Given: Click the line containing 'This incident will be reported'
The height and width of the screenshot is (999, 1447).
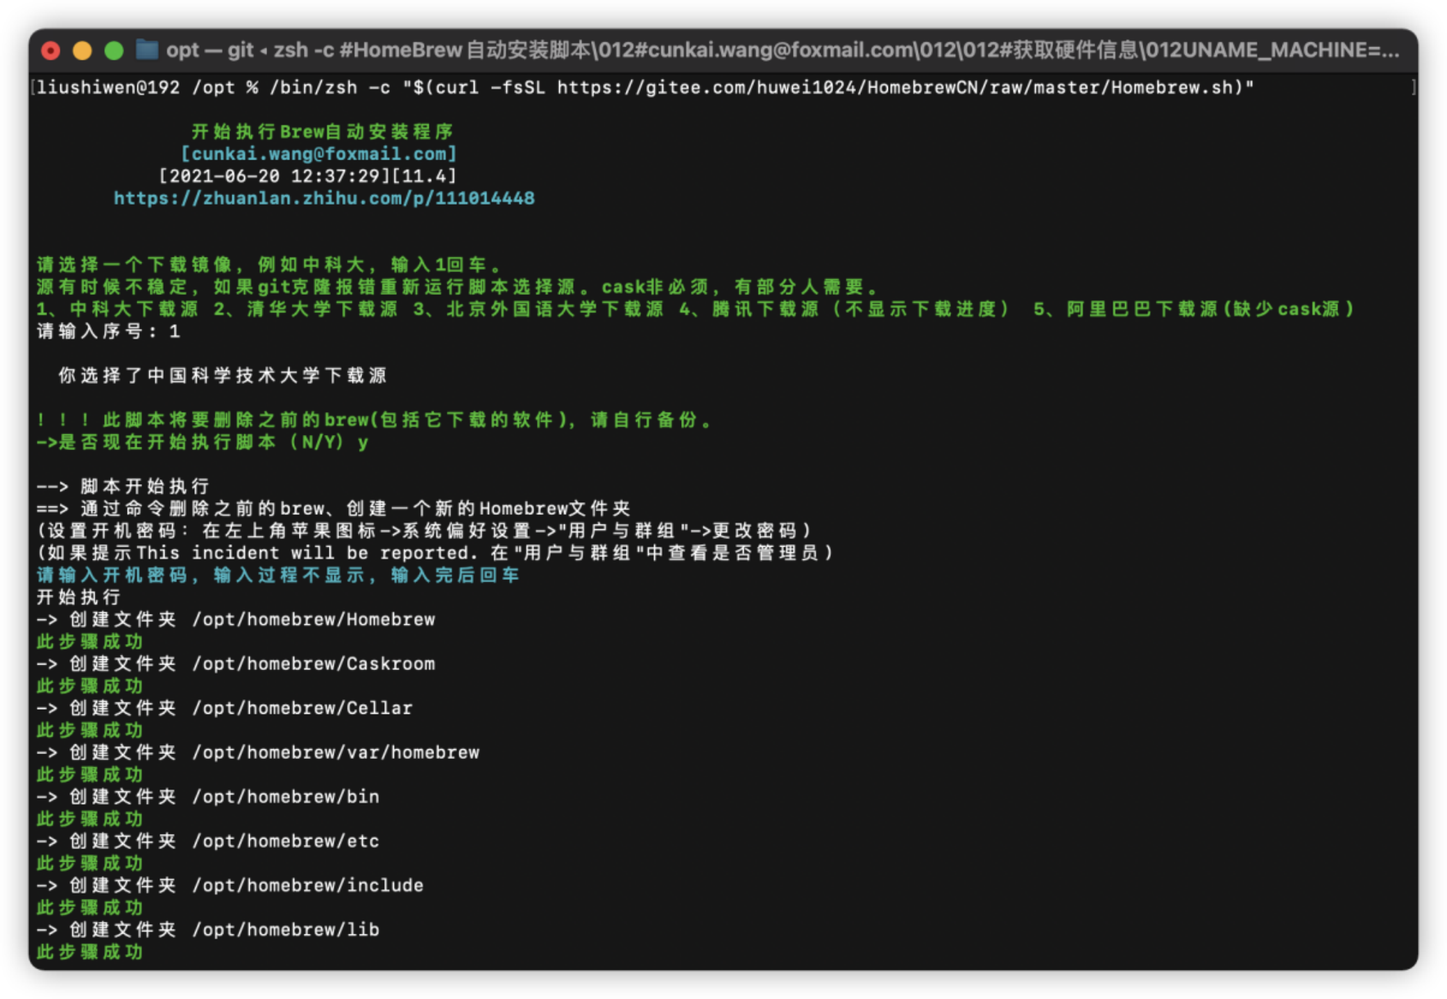Looking at the screenshot, I should 435,553.
